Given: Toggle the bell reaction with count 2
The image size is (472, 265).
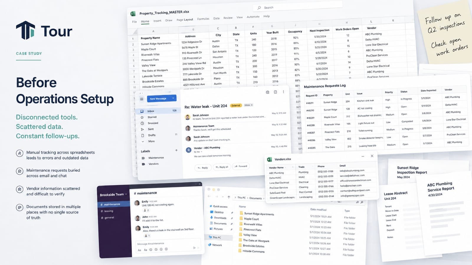Looking at the screenshot, I should coord(146,210).
